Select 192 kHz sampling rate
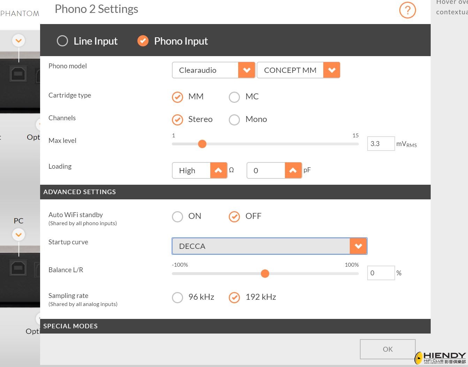Image resolution: width=468 pixels, height=367 pixels. (234, 297)
